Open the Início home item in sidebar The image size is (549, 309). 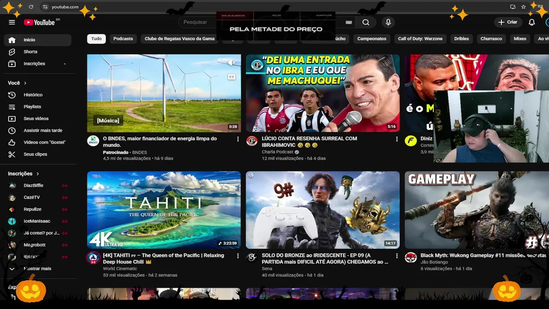click(x=38, y=40)
